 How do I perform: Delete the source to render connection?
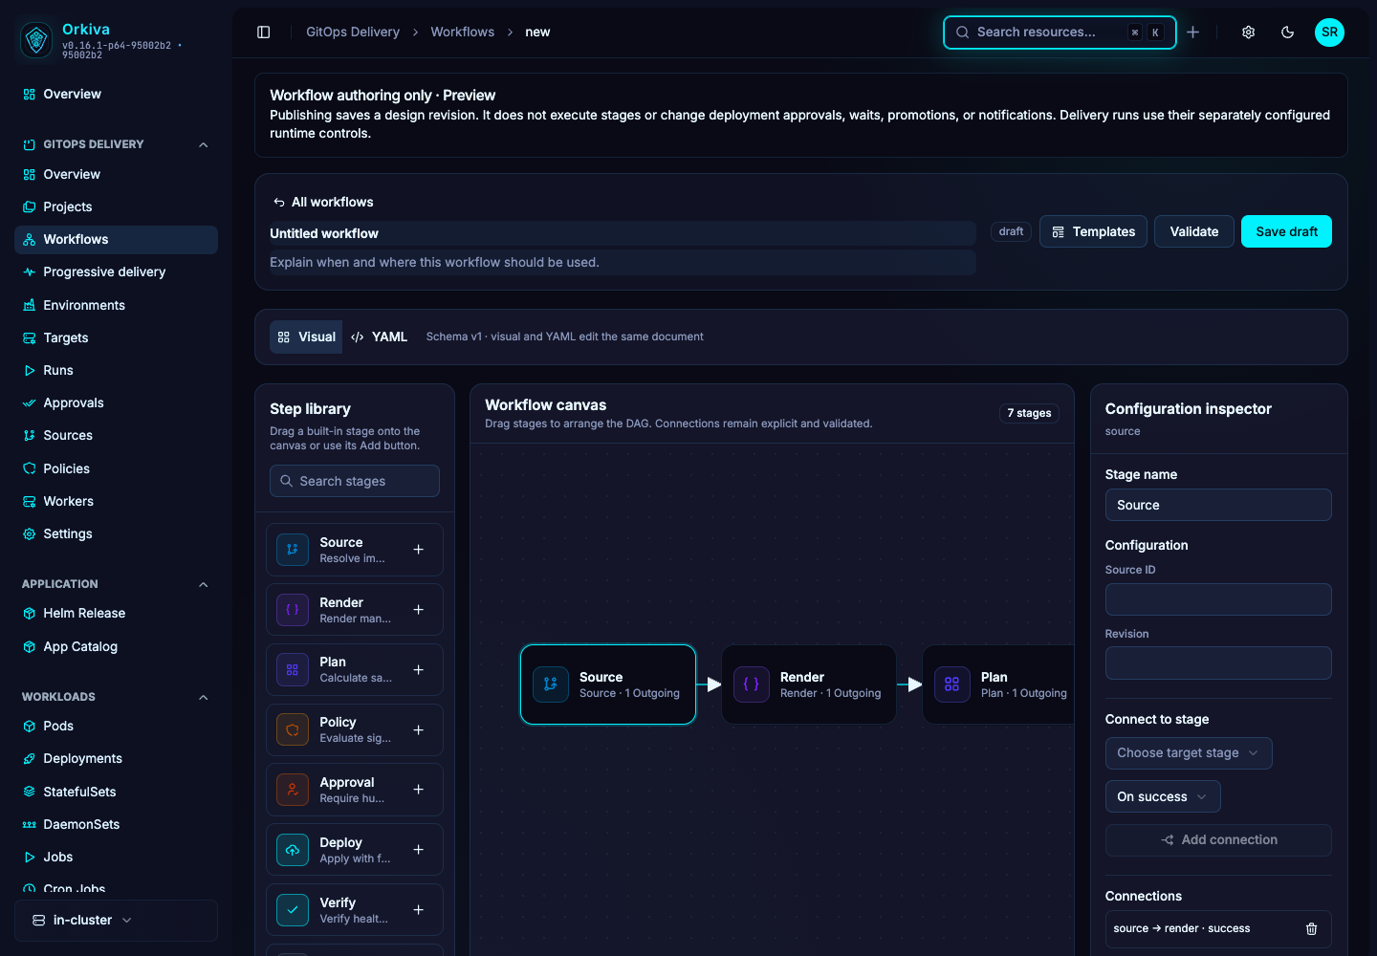(x=1311, y=929)
